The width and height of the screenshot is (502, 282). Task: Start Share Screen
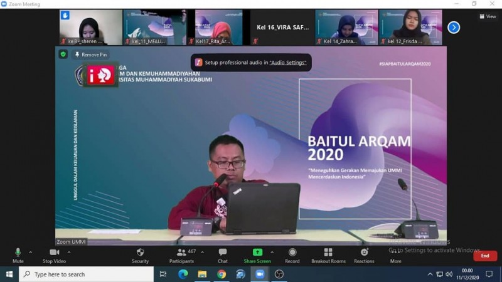(257, 256)
